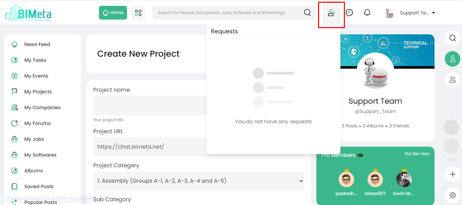Click the right sidebar search icon
The image size is (462, 205).
453,38
